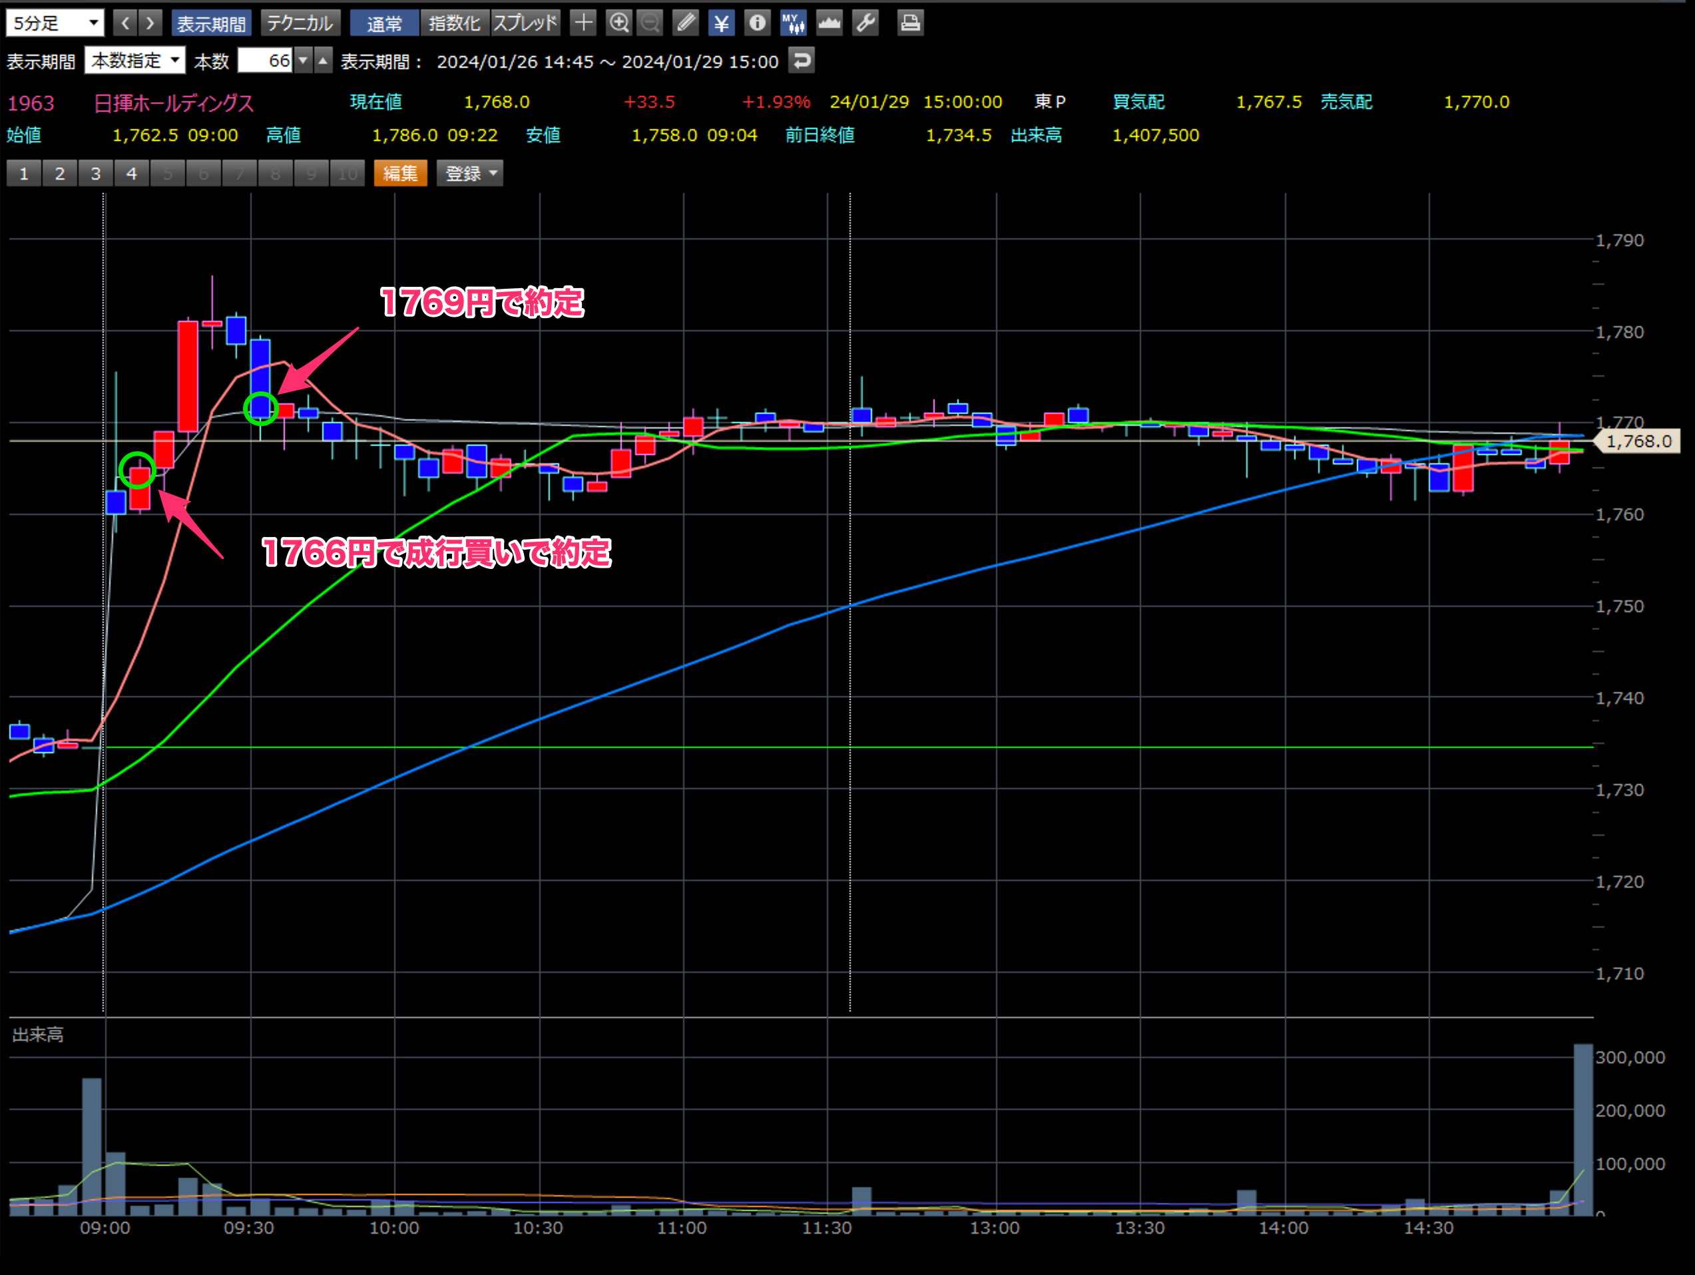1695x1275 pixels.
Task: Select chart preset tab 4
Action: pyautogui.click(x=132, y=173)
